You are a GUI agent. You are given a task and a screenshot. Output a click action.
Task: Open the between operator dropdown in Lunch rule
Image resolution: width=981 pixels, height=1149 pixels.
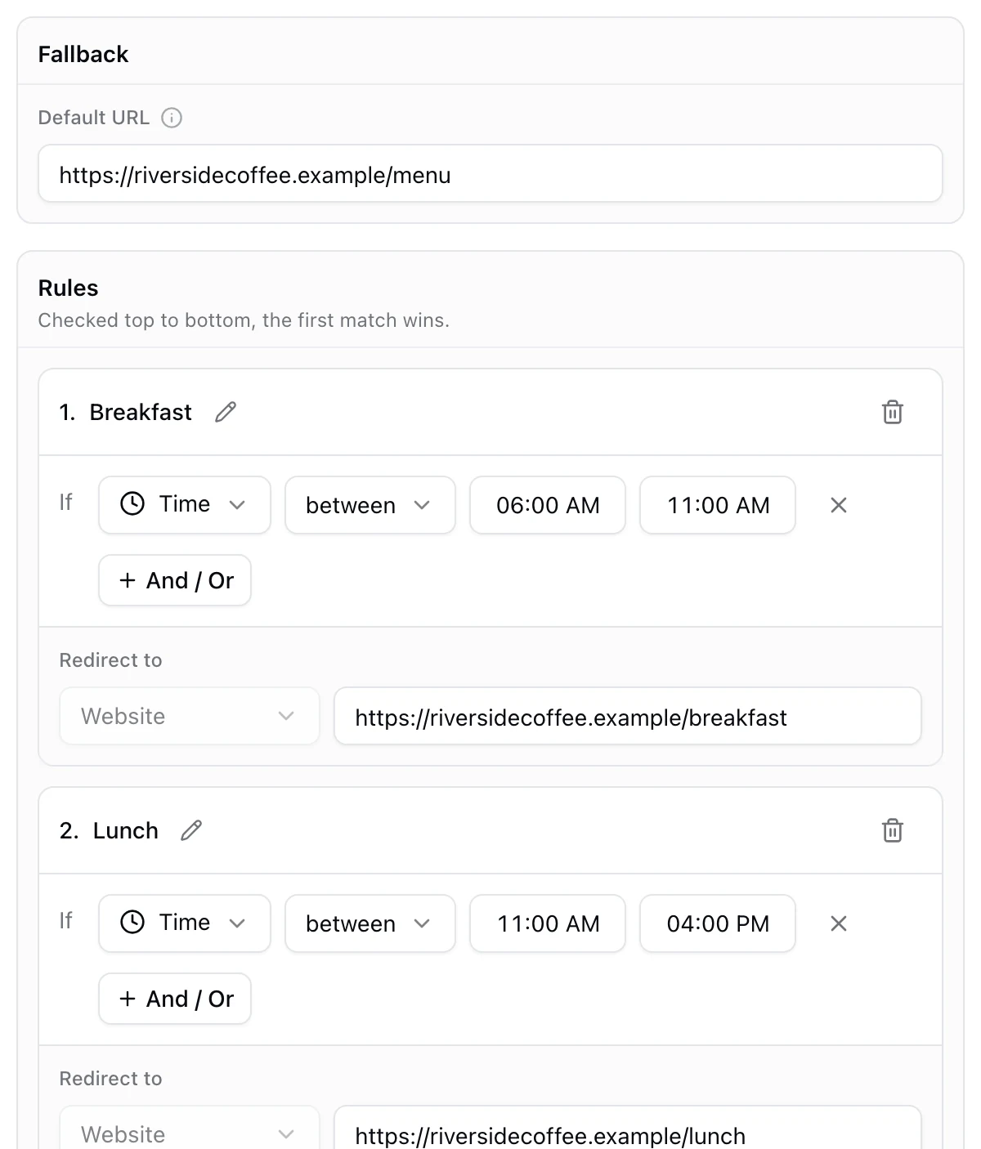[370, 923]
